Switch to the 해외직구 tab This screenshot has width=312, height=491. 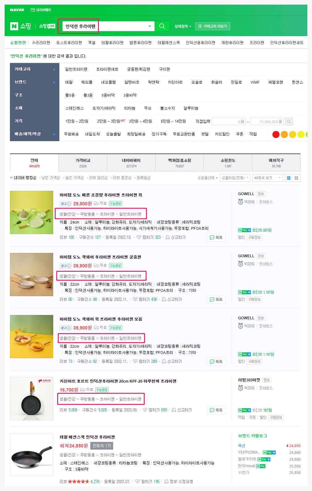click(276, 163)
